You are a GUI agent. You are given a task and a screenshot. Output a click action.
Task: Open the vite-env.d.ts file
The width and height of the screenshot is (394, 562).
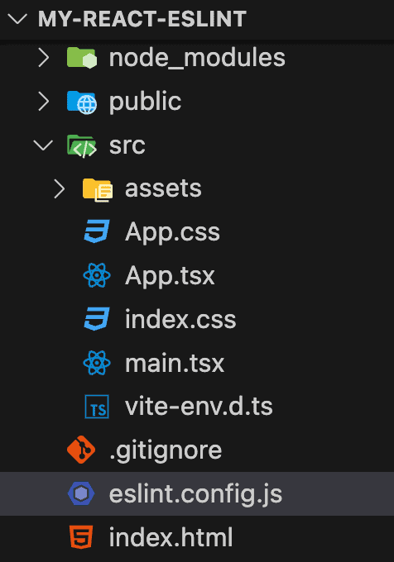(199, 407)
